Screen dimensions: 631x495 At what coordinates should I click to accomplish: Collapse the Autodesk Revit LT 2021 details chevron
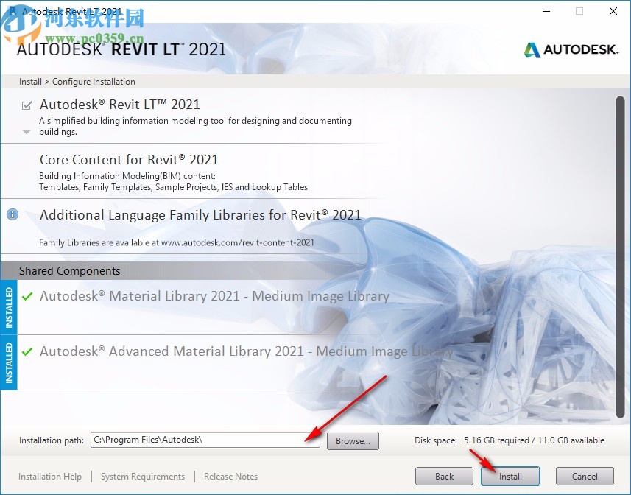pos(26,130)
